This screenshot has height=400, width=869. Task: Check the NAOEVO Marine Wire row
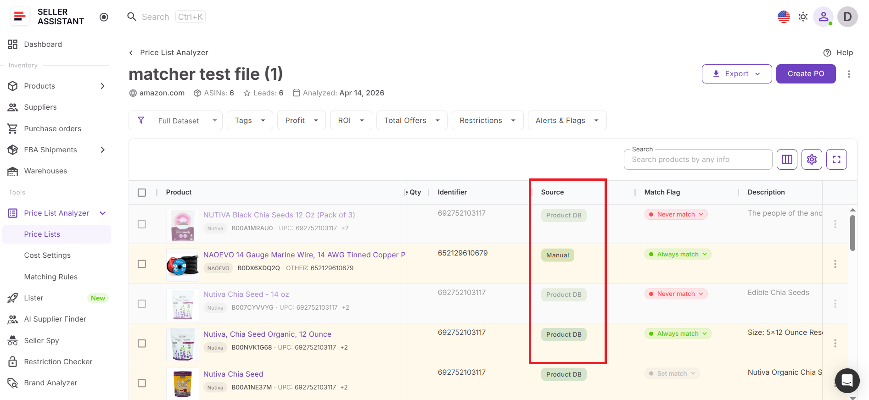tap(142, 264)
